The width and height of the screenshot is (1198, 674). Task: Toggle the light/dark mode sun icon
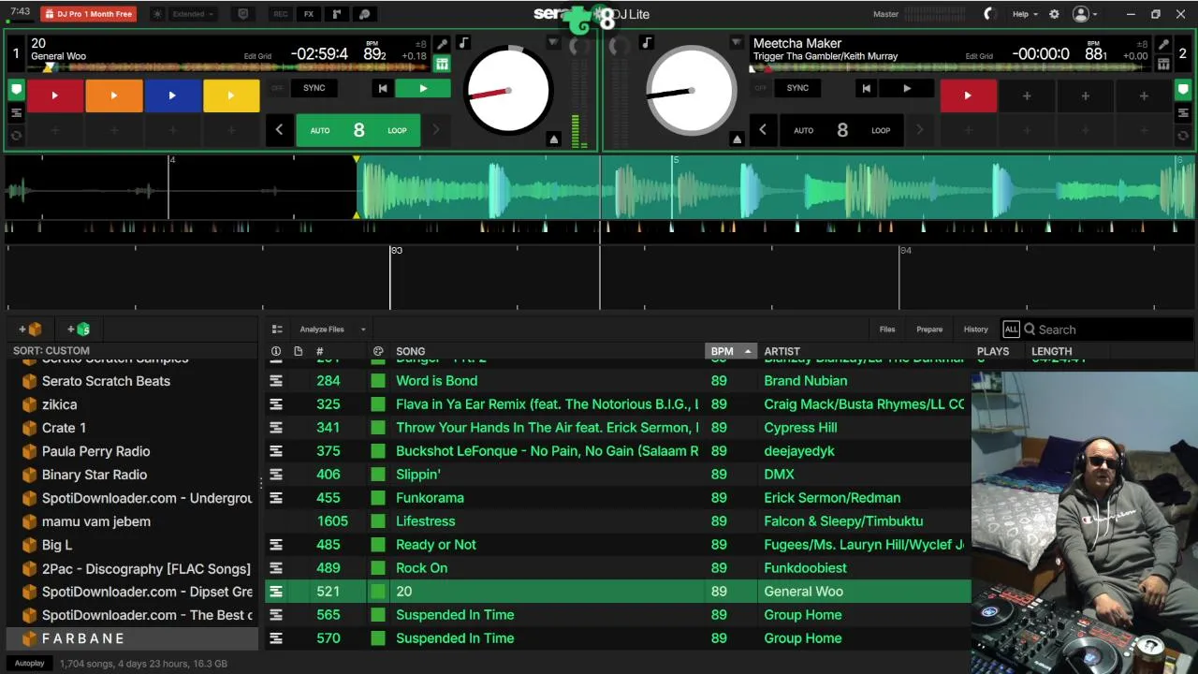point(156,14)
